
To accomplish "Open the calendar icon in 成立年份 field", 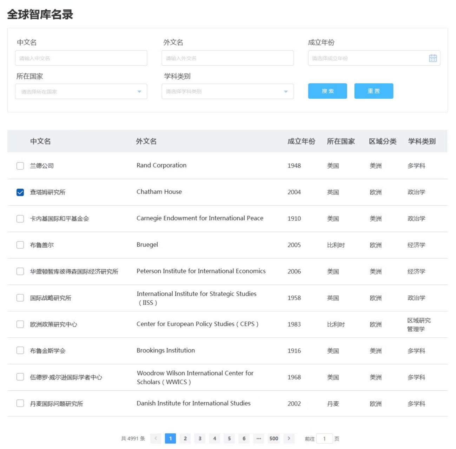I will point(433,58).
